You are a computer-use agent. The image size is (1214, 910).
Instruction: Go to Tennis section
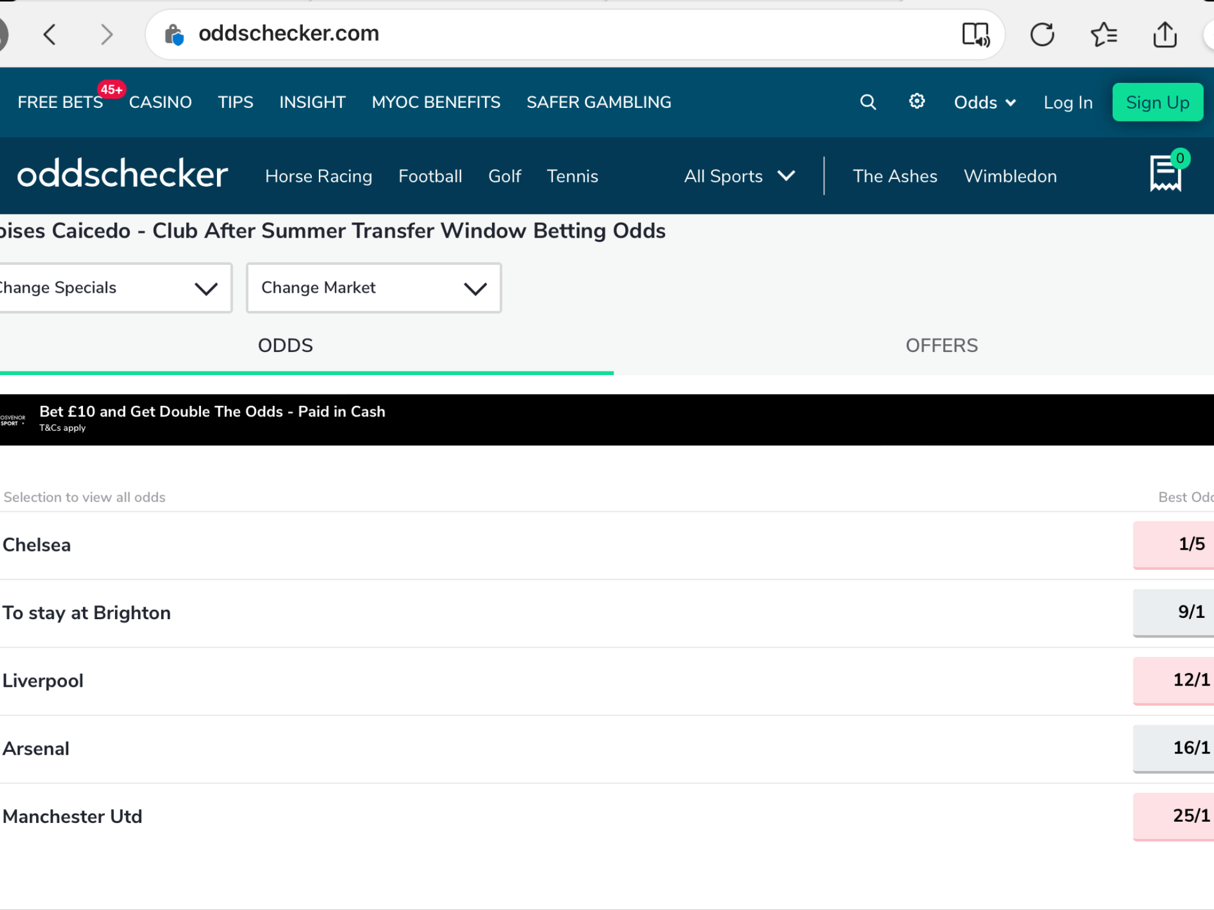click(572, 176)
